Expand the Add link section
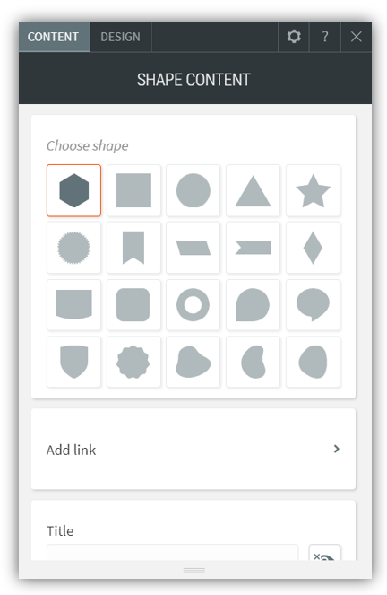 pyautogui.click(x=193, y=450)
